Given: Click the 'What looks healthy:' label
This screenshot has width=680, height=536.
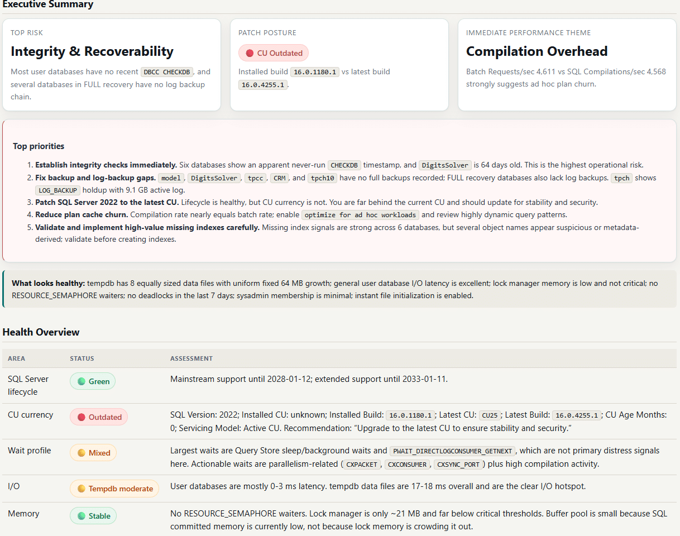Looking at the screenshot, I should point(49,284).
